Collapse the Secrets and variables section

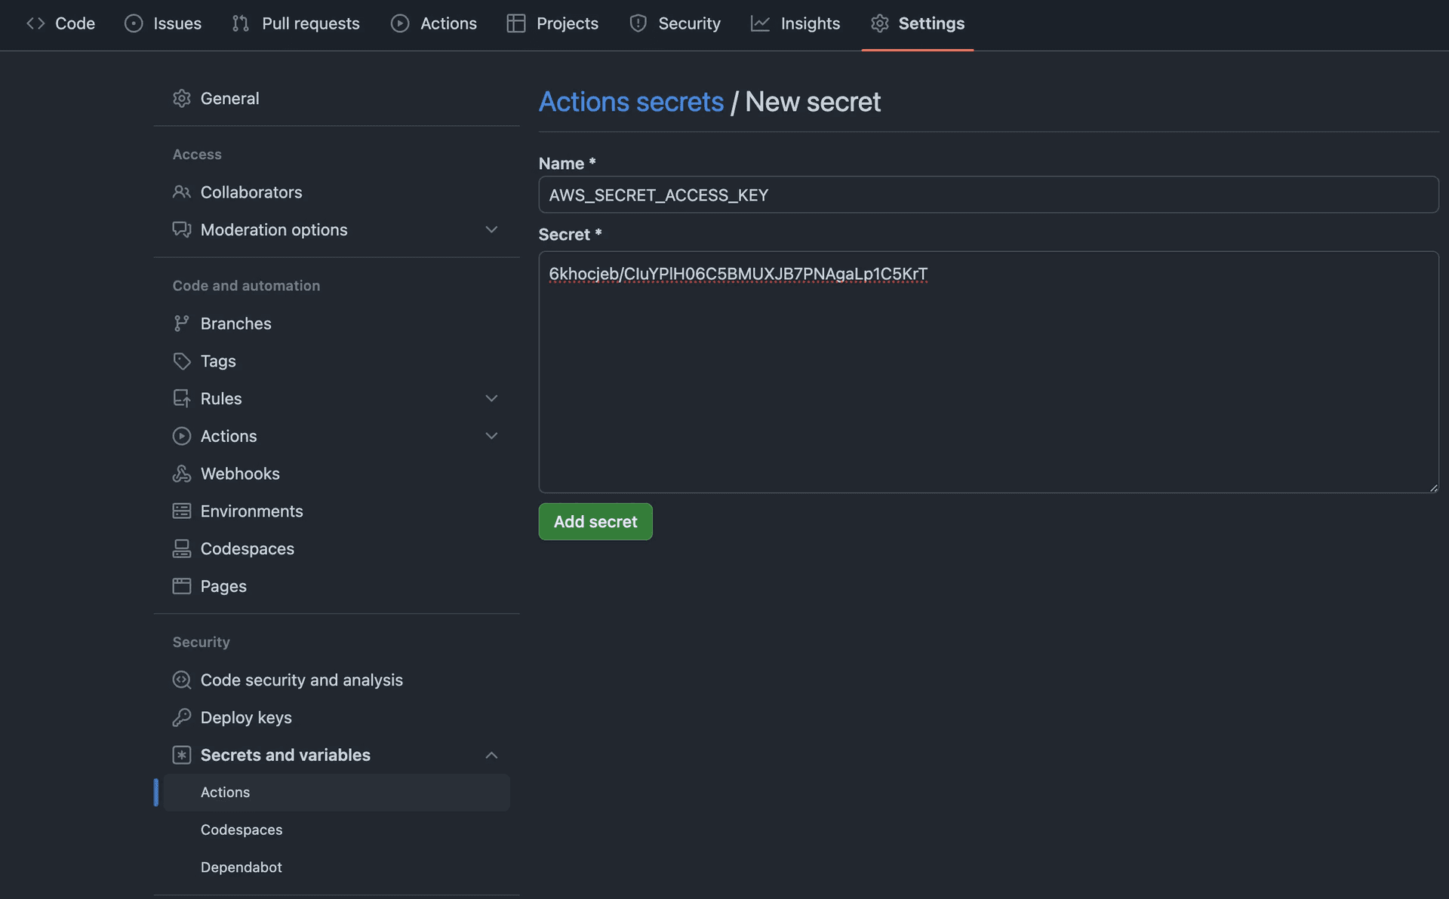491,755
